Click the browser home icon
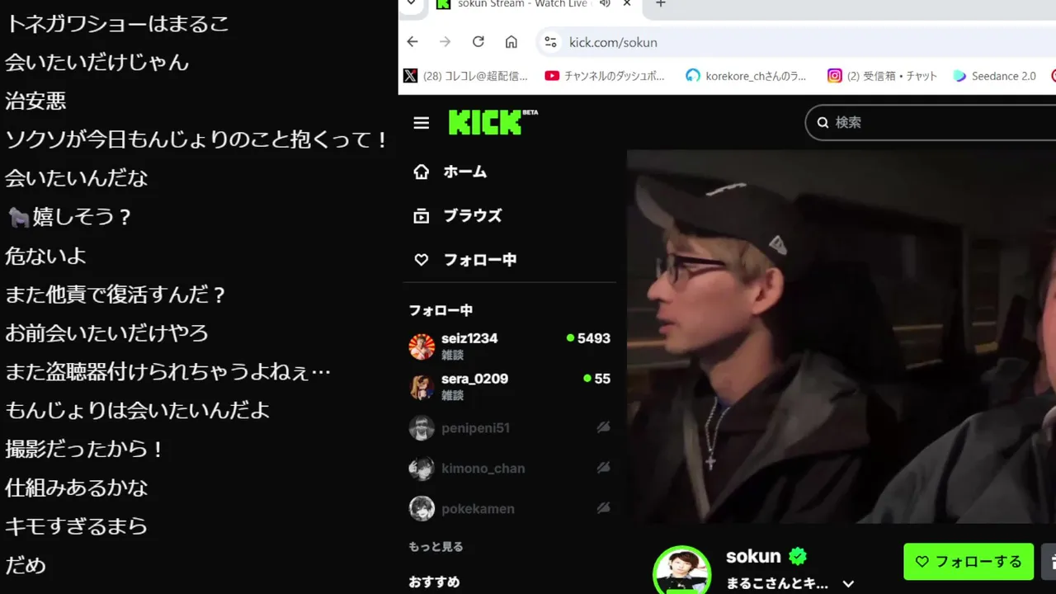 [511, 42]
